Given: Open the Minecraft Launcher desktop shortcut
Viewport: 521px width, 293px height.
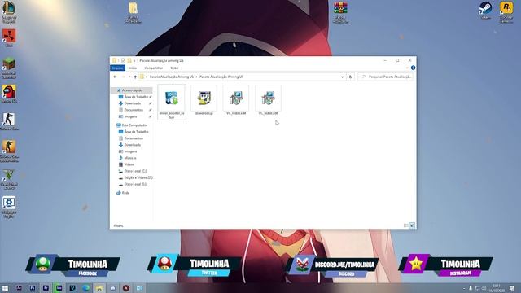Looking at the screenshot, I should click(9, 68).
